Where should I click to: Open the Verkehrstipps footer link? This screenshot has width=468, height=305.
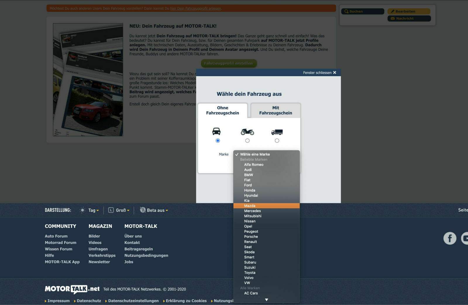click(102, 255)
